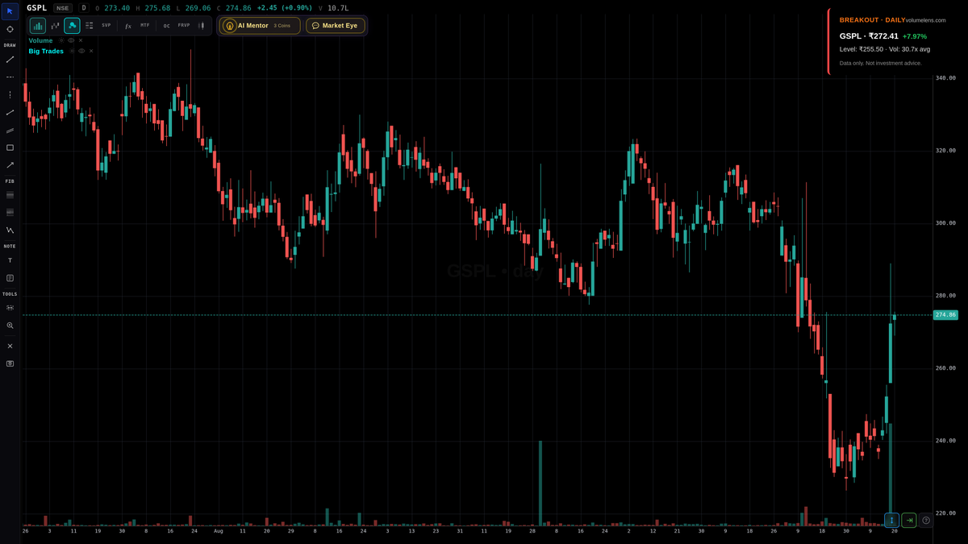
Task: Select the trend line drawing tool
Action: [x=10, y=59]
